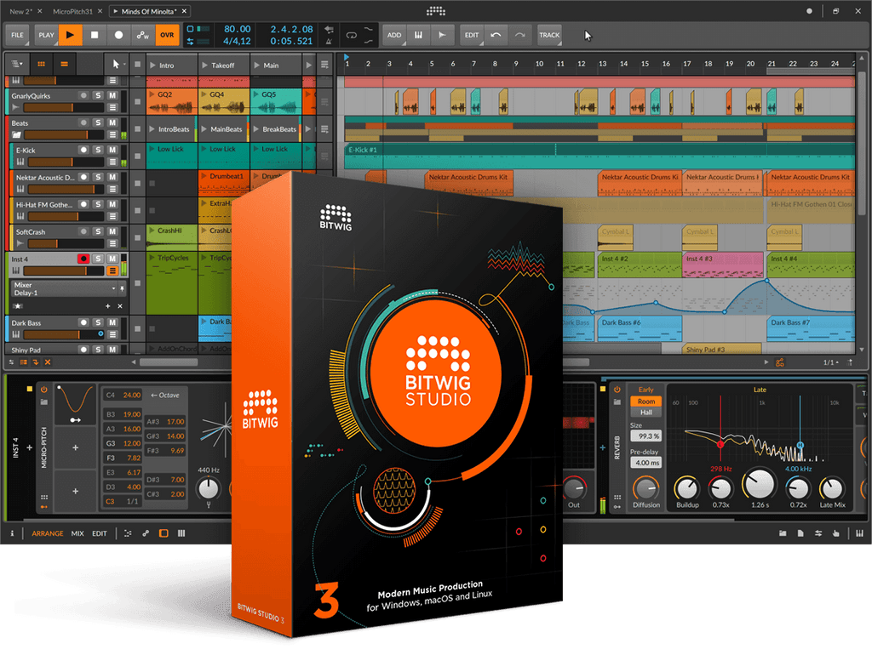Switch to the MIX panel view
The height and width of the screenshot is (672, 872).
click(x=77, y=533)
